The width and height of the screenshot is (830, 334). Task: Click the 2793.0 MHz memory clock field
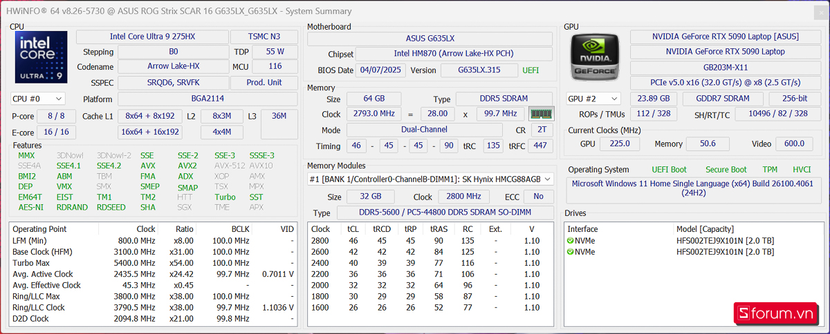373,114
